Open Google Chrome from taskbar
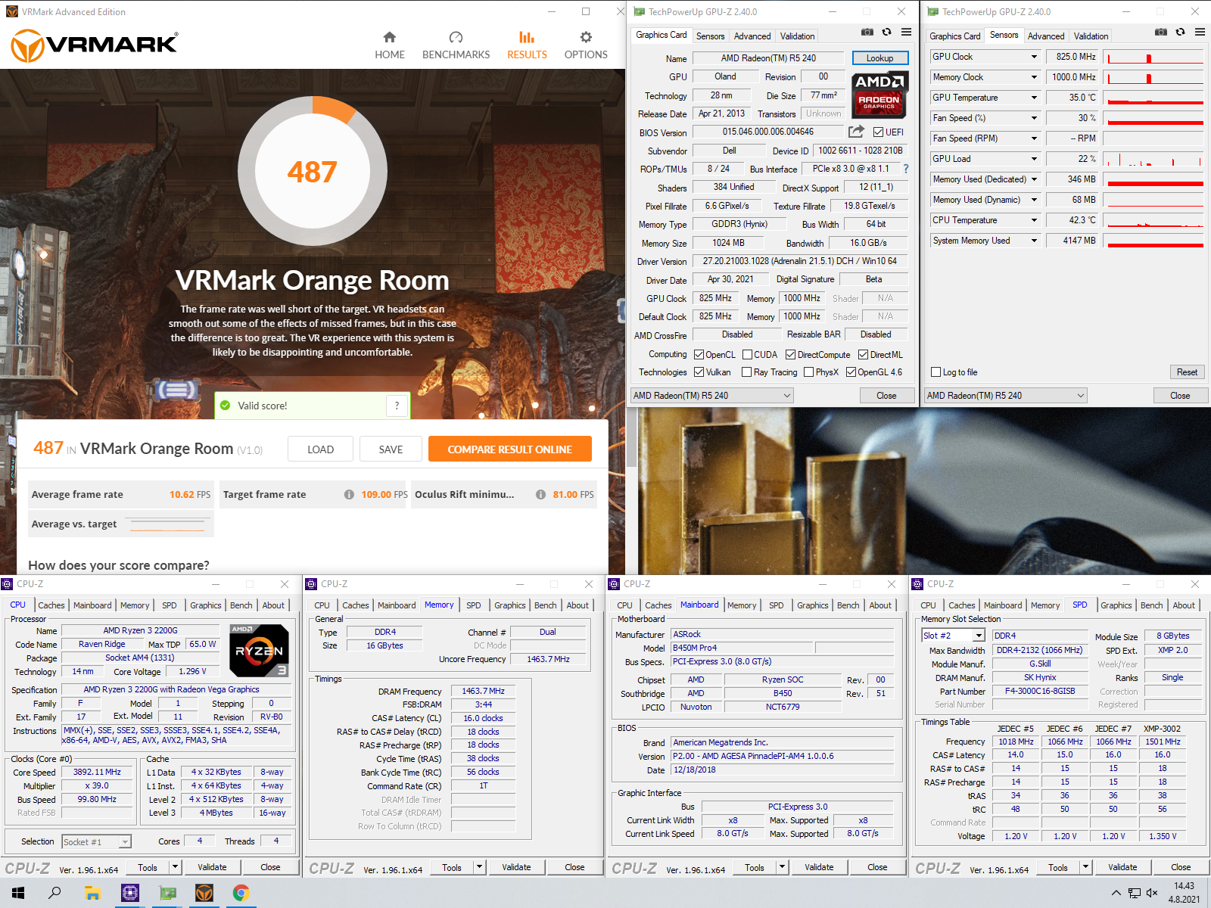This screenshot has height=908, width=1211. (x=241, y=893)
